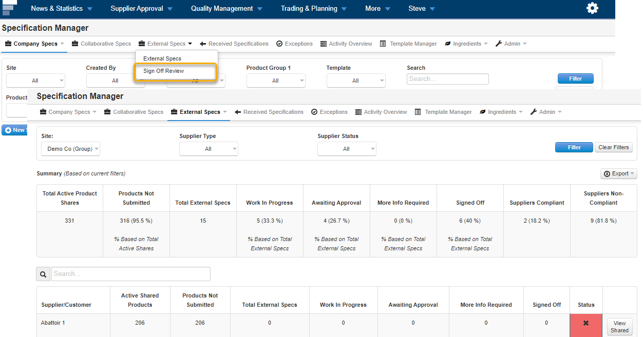Back window: click Collaborative Specs briefcase icon
This screenshot has height=337, width=643.
75,44
